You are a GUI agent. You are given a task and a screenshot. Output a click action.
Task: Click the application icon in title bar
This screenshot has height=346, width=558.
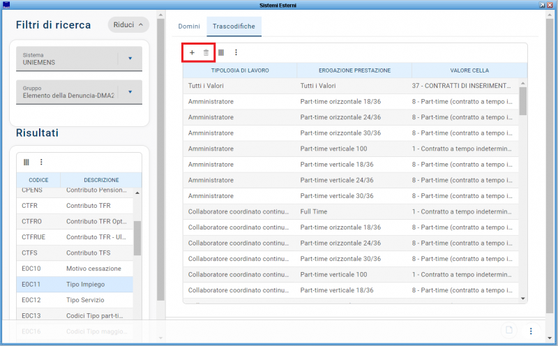(6, 5)
